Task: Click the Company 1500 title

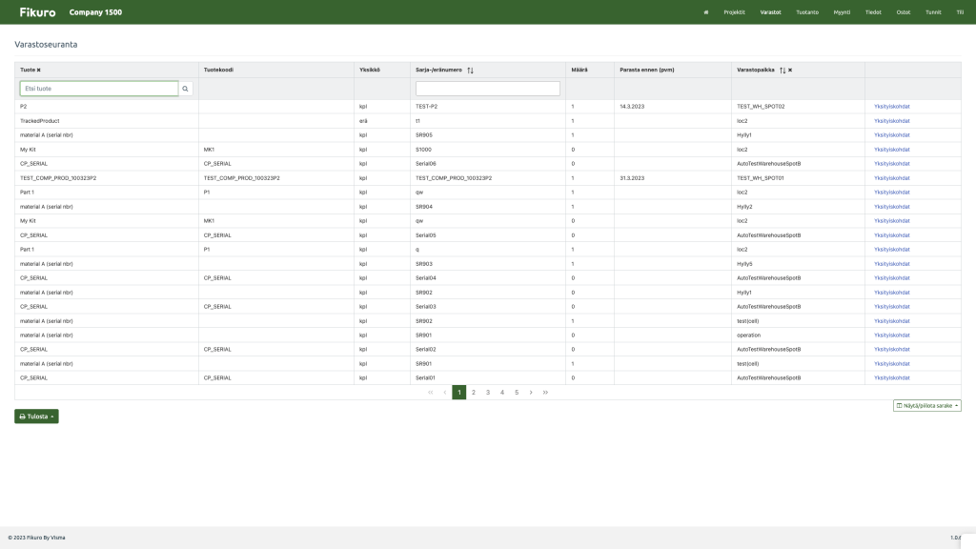Action: [95, 12]
